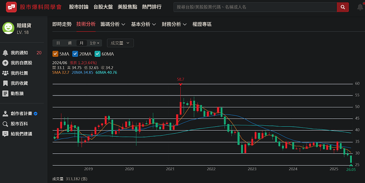Open 熱門排行 in top navigation
Screen dimensions: 365x183
tap(152, 7)
